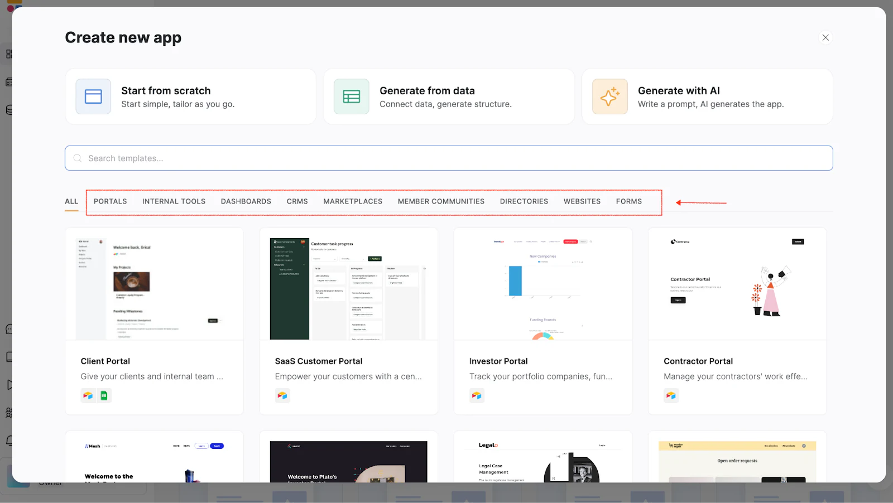Select the DIRECTORIES tab
The height and width of the screenshot is (503, 893).
[524, 201]
